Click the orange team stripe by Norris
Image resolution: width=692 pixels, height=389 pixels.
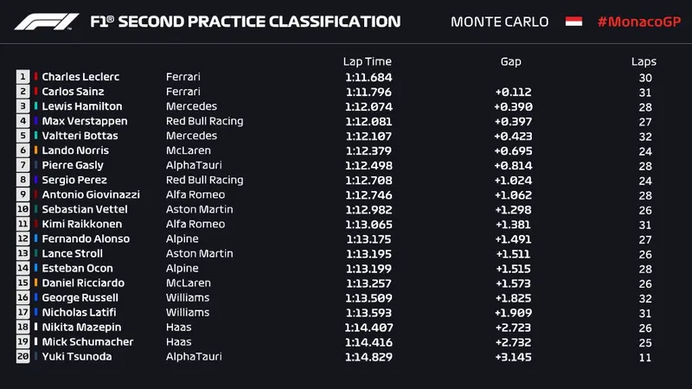35,150
